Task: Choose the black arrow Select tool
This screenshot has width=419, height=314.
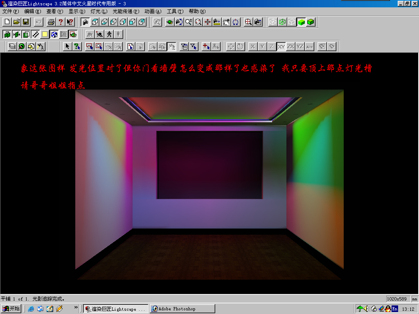Action: 68,47
